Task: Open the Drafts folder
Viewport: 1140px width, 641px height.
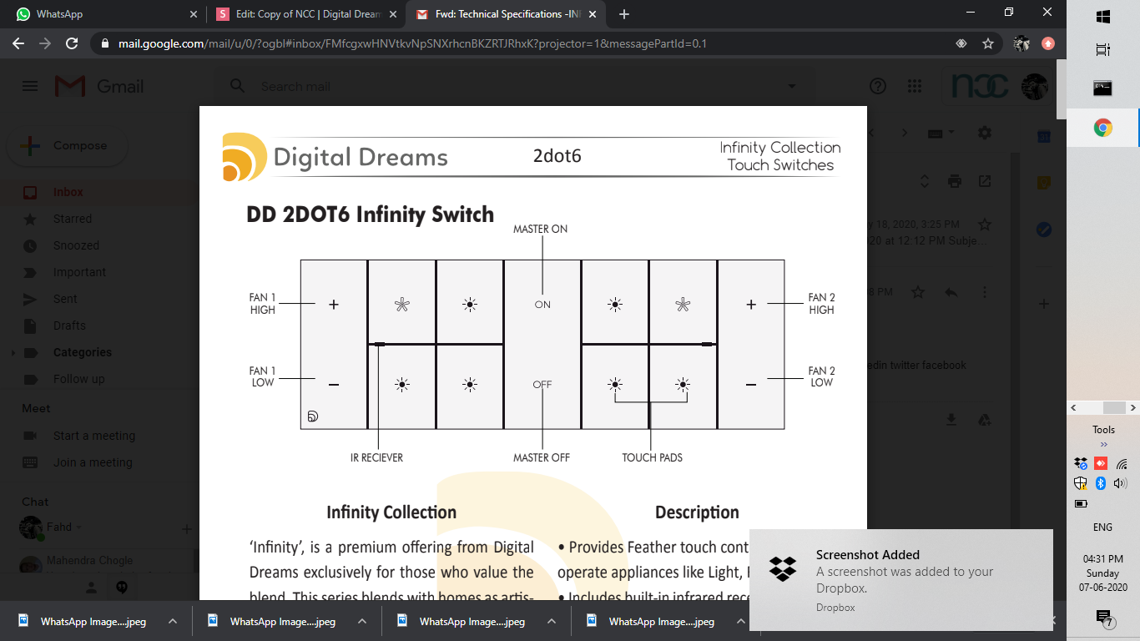Action: coord(69,326)
